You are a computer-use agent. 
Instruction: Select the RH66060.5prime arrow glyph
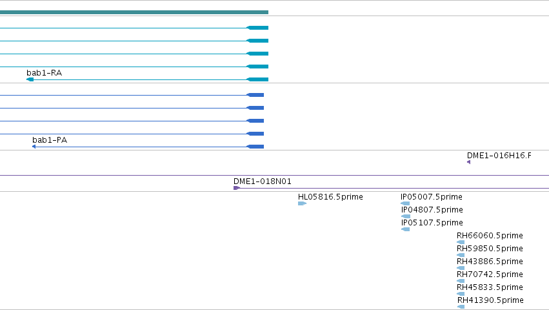point(461,242)
